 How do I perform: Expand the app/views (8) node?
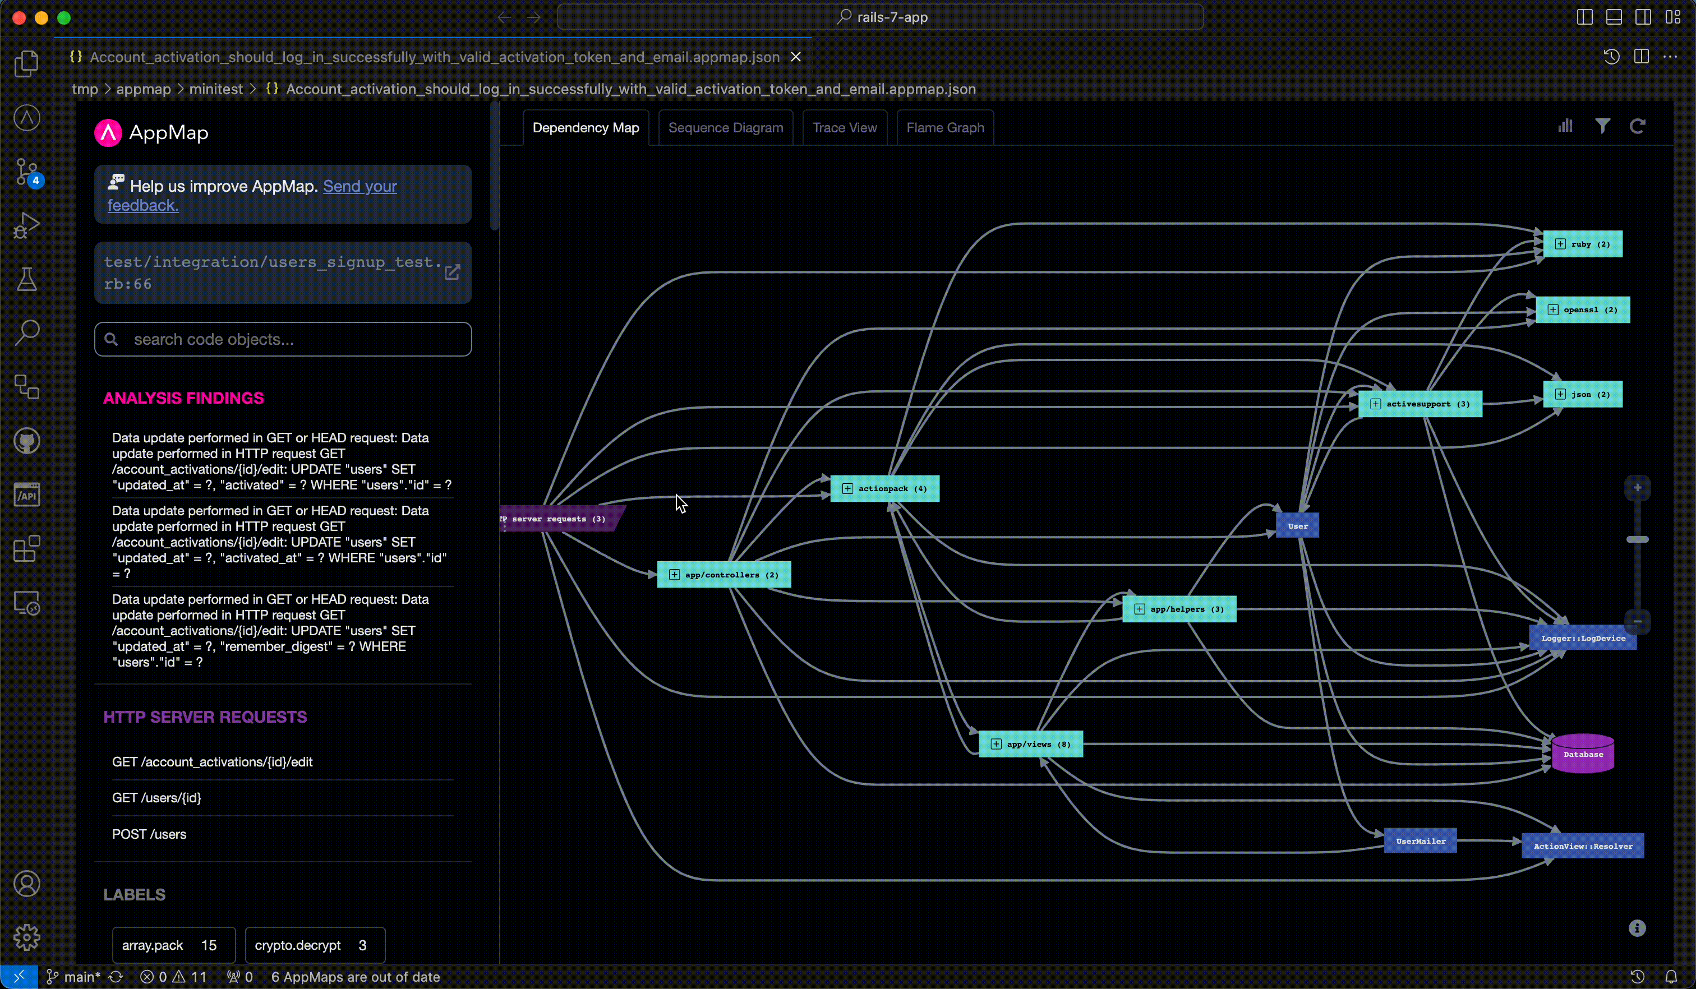click(996, 744)
